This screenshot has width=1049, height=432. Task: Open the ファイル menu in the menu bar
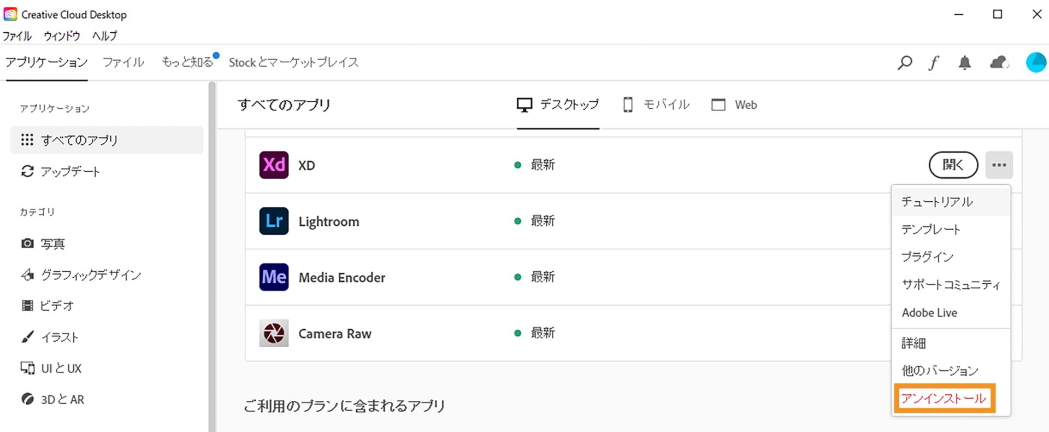pos(17,36)
